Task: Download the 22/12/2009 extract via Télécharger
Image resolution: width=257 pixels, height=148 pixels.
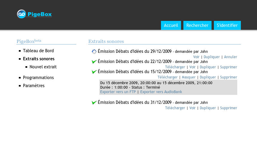Action: pos(175,67)
